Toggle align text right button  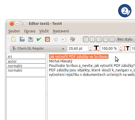click(x=99, y=39)
